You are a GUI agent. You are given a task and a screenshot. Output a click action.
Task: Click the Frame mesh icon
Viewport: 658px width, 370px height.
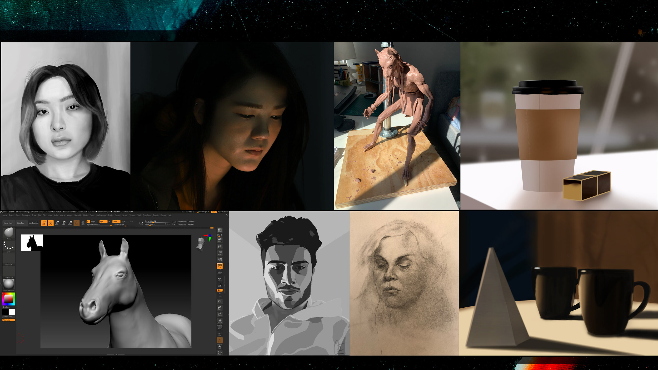(220, 301)
